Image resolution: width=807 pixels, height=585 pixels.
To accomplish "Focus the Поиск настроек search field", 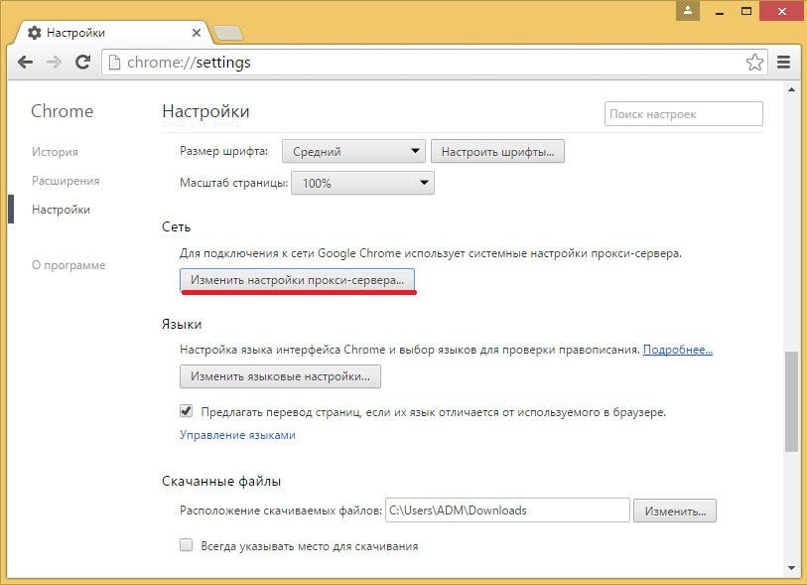I will (x=684, y=114).
